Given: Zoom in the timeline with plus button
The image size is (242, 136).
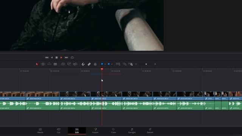Looking at the screenshot, I should click(155, 64).
